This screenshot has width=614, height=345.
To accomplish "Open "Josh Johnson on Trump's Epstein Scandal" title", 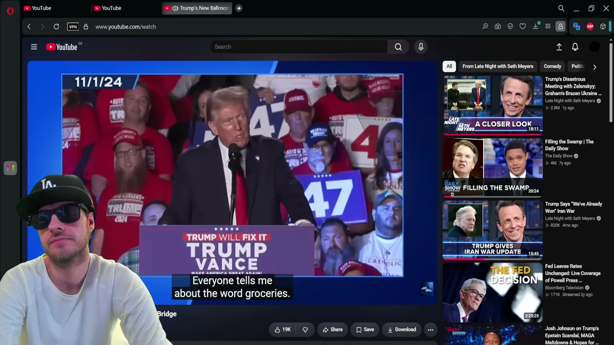I will (x=572, y=335).
